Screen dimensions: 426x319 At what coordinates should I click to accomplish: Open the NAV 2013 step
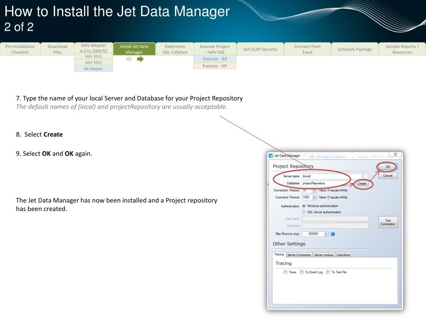(x=94, y=56)
